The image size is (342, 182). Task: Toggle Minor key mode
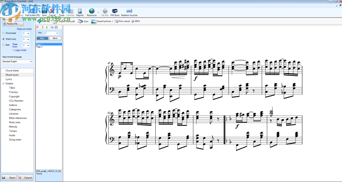[55, 38]
